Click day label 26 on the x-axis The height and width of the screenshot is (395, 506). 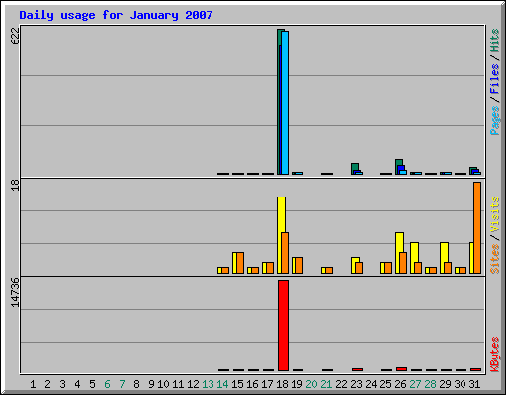pyautogui.click(x=400, y=384)
